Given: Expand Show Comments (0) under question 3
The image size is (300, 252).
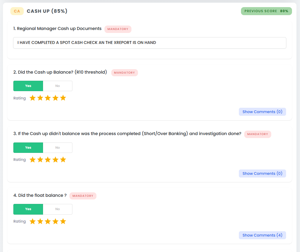Looking at the screenshot, I should pyautogui.click(x=262, y=173).
